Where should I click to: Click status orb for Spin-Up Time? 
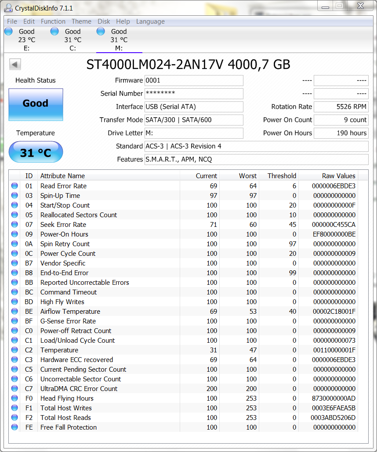tap(14, 195)
